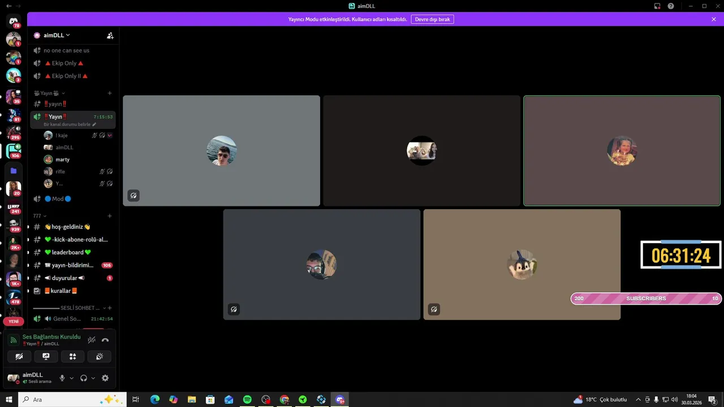
Task: Open aimDLL user profile in bottom panel
Action: tap(31, 378)
